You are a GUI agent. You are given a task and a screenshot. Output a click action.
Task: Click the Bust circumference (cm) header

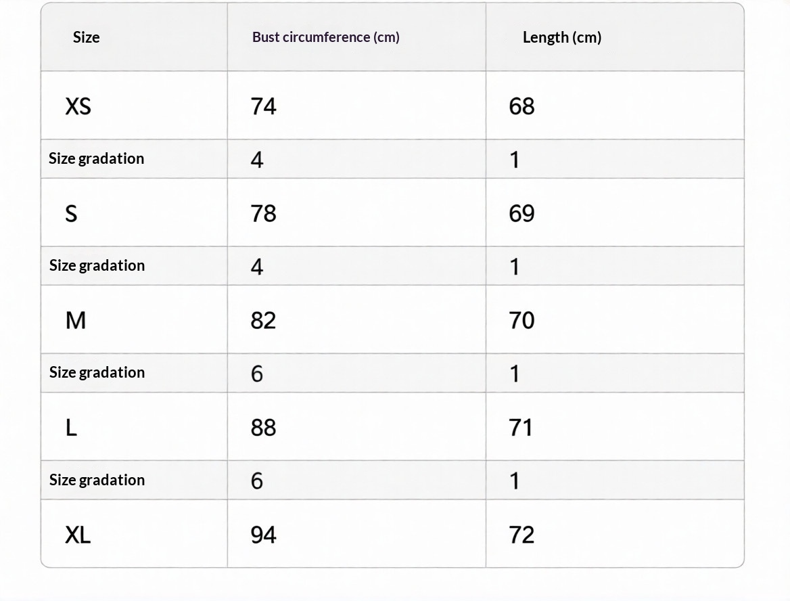325,37
